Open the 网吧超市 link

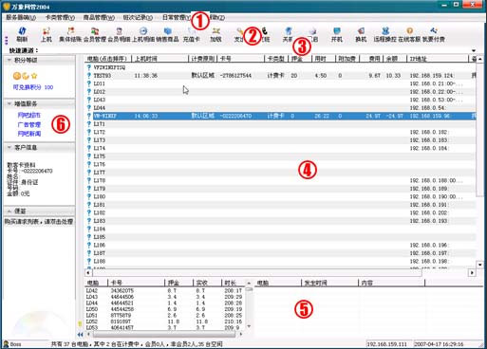click(29, 116)
